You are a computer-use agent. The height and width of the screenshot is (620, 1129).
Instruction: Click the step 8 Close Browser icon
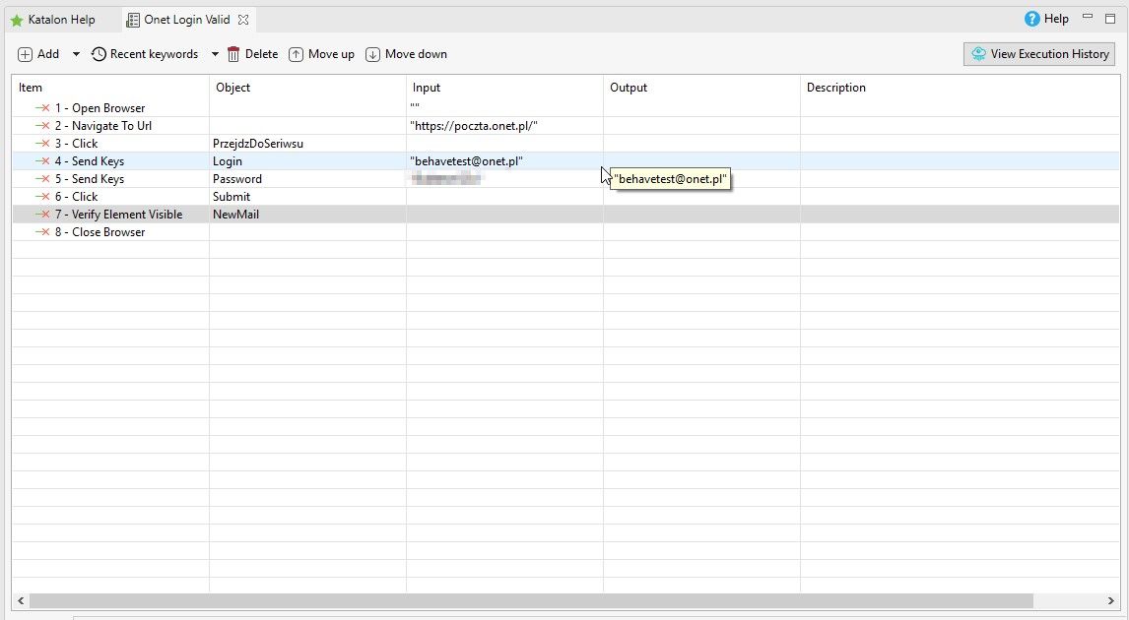pyautogui.click(x=42, y=232)
